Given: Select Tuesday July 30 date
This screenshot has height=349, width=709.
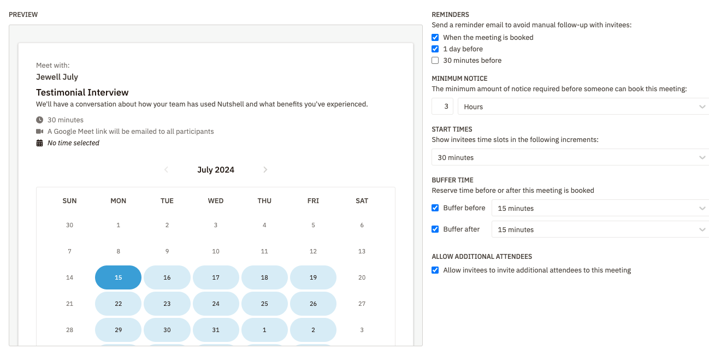Looking at the screenshot, I should pos(167,330).
